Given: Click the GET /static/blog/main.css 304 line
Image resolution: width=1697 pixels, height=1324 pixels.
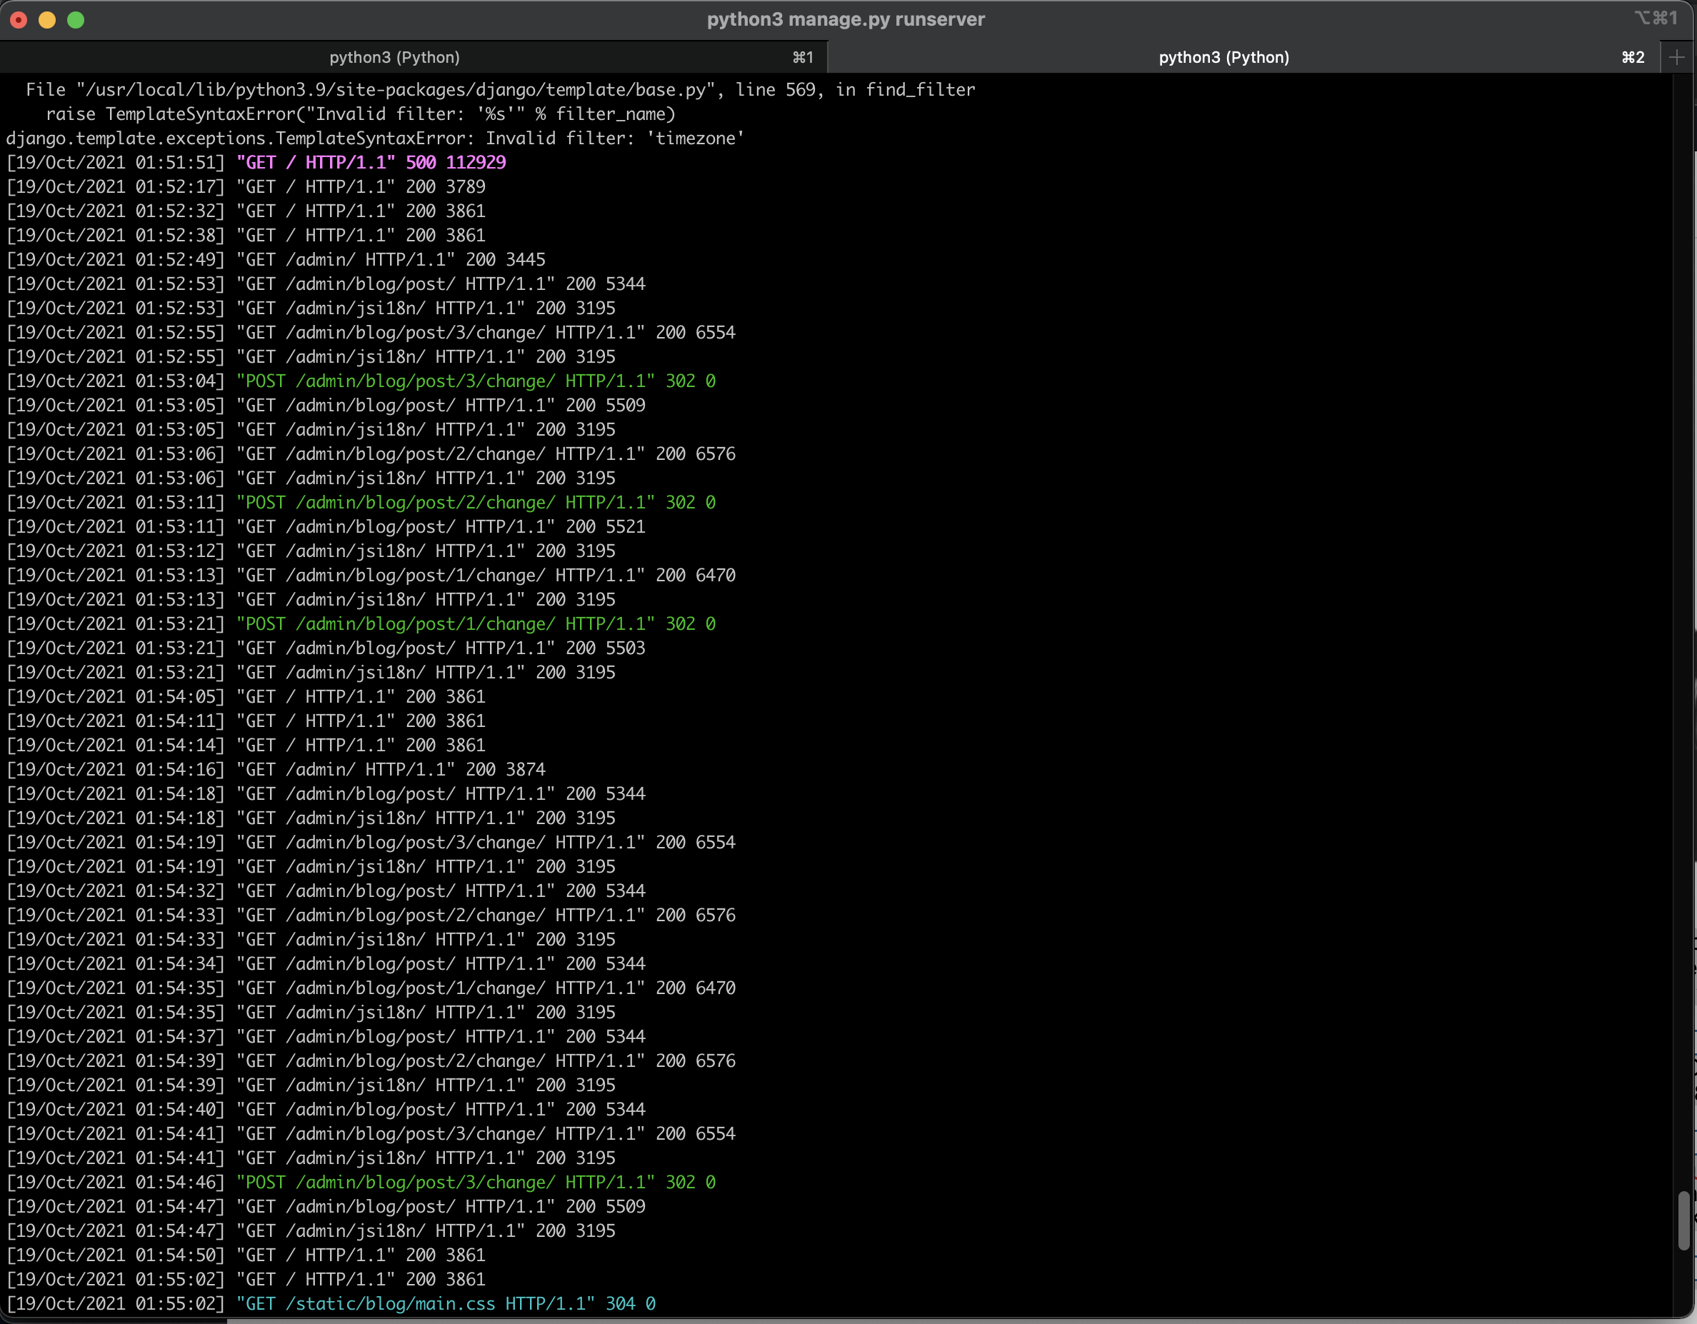Looking at the screenshot, I should pos(331,1303).
